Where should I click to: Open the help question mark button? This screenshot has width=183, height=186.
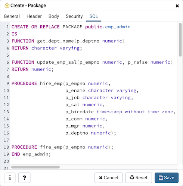click(24, 178)
